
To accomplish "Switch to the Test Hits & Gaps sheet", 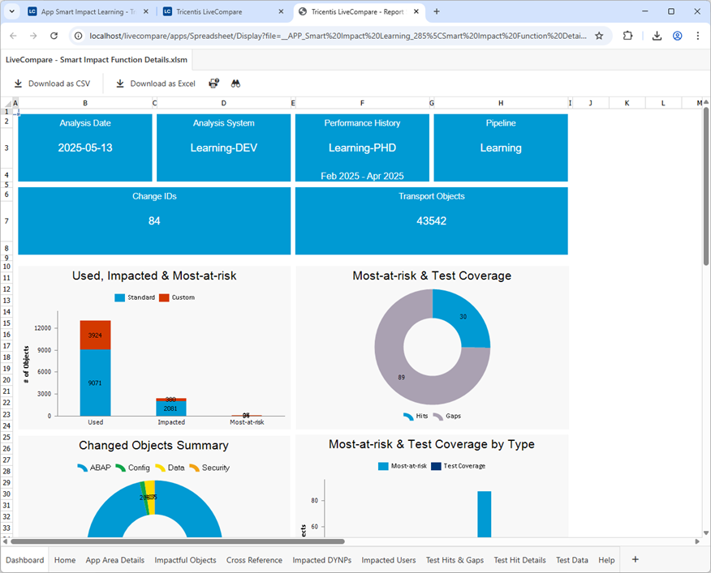I will 455,559.
